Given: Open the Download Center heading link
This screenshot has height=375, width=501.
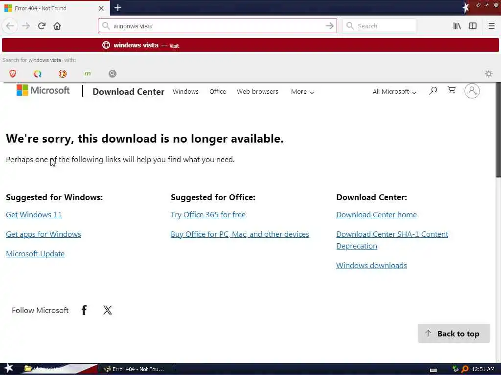Looking at the screenshot, I should click(x=129, y=91).
